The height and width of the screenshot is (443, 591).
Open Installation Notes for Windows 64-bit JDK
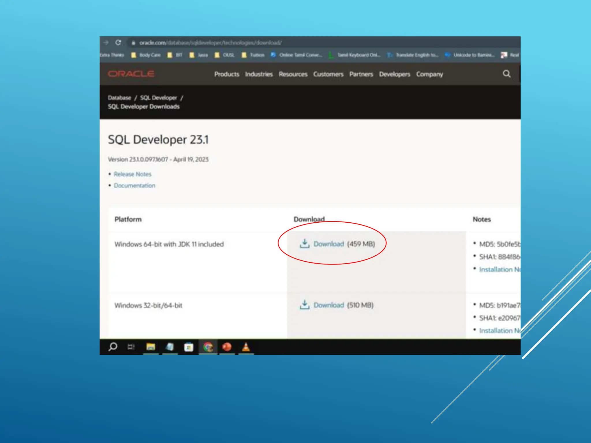(x=500, y=269)
